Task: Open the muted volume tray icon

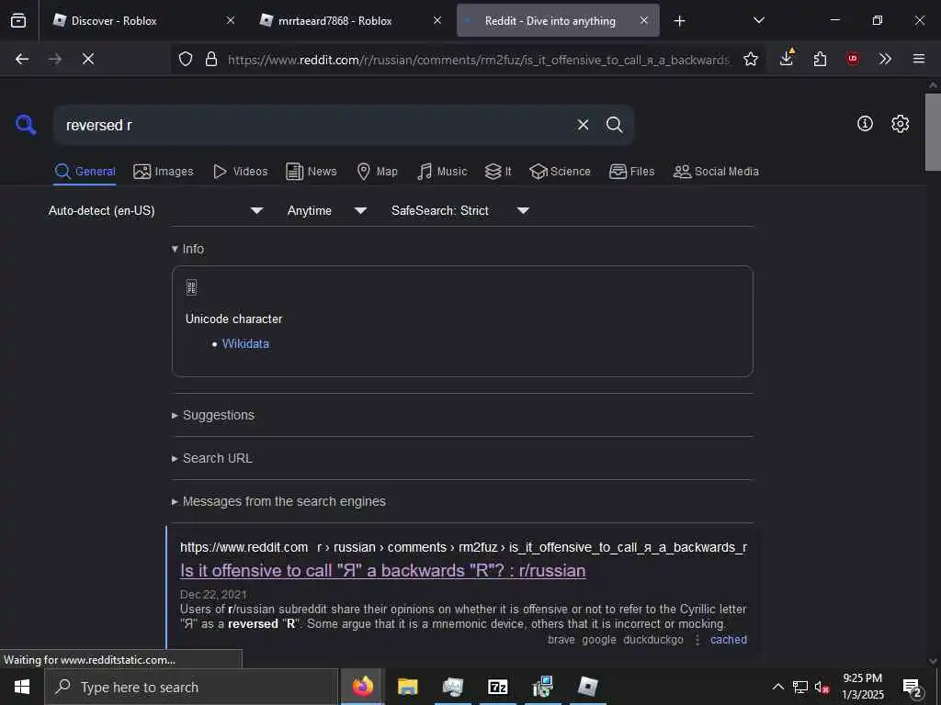Action: [x=822, y=687]
